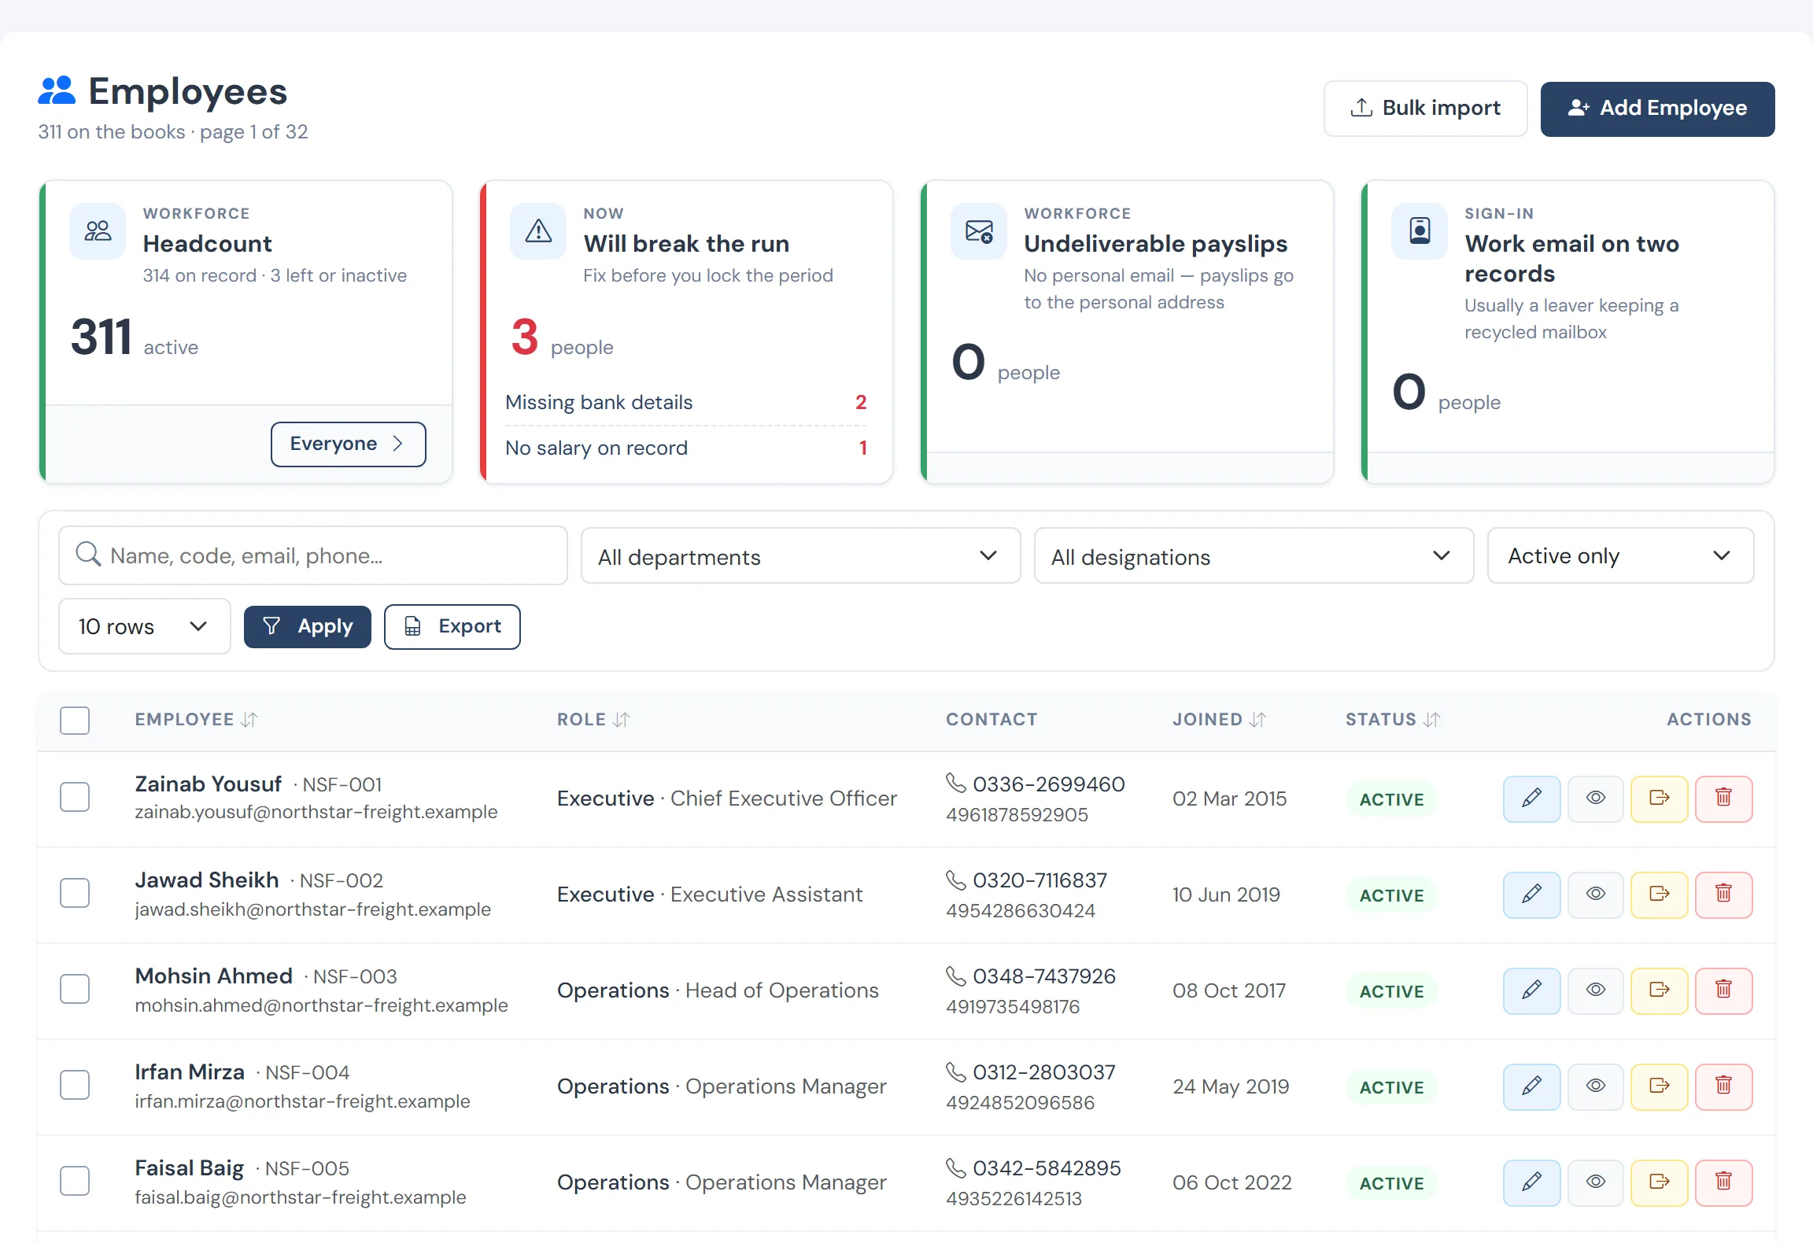The height and width of the screenshot is (1243, 1813).
Task: Click the ACTIVE status badge for Zainab Yousuf
Action: pyautogui.click(x=1391, y=799)
